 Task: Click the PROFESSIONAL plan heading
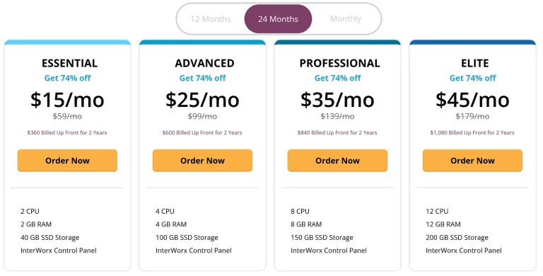[x=339, y=63]
